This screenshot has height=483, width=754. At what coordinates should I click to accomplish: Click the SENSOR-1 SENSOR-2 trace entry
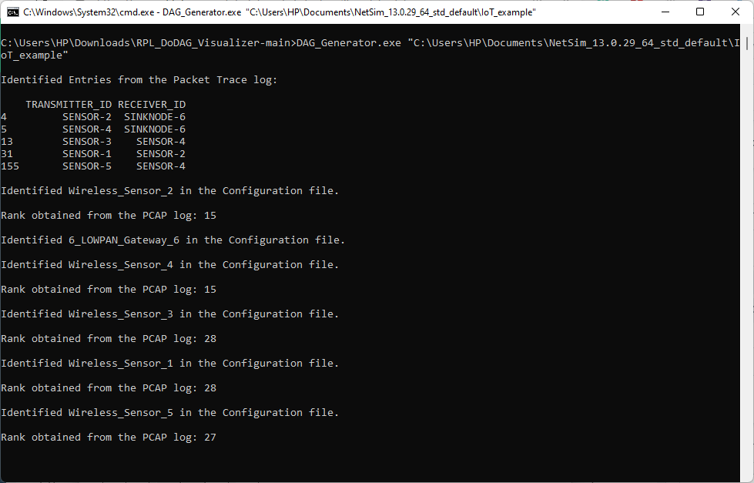[x=92, y=153]
